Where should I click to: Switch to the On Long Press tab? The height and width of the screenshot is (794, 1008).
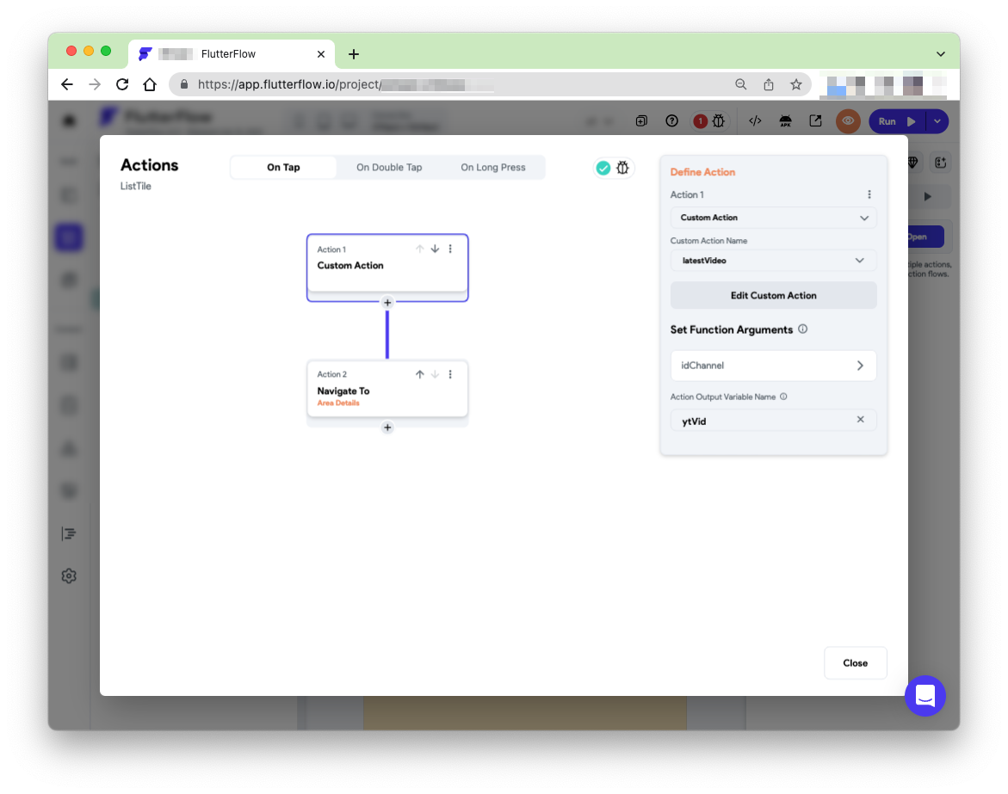[492, 167]
